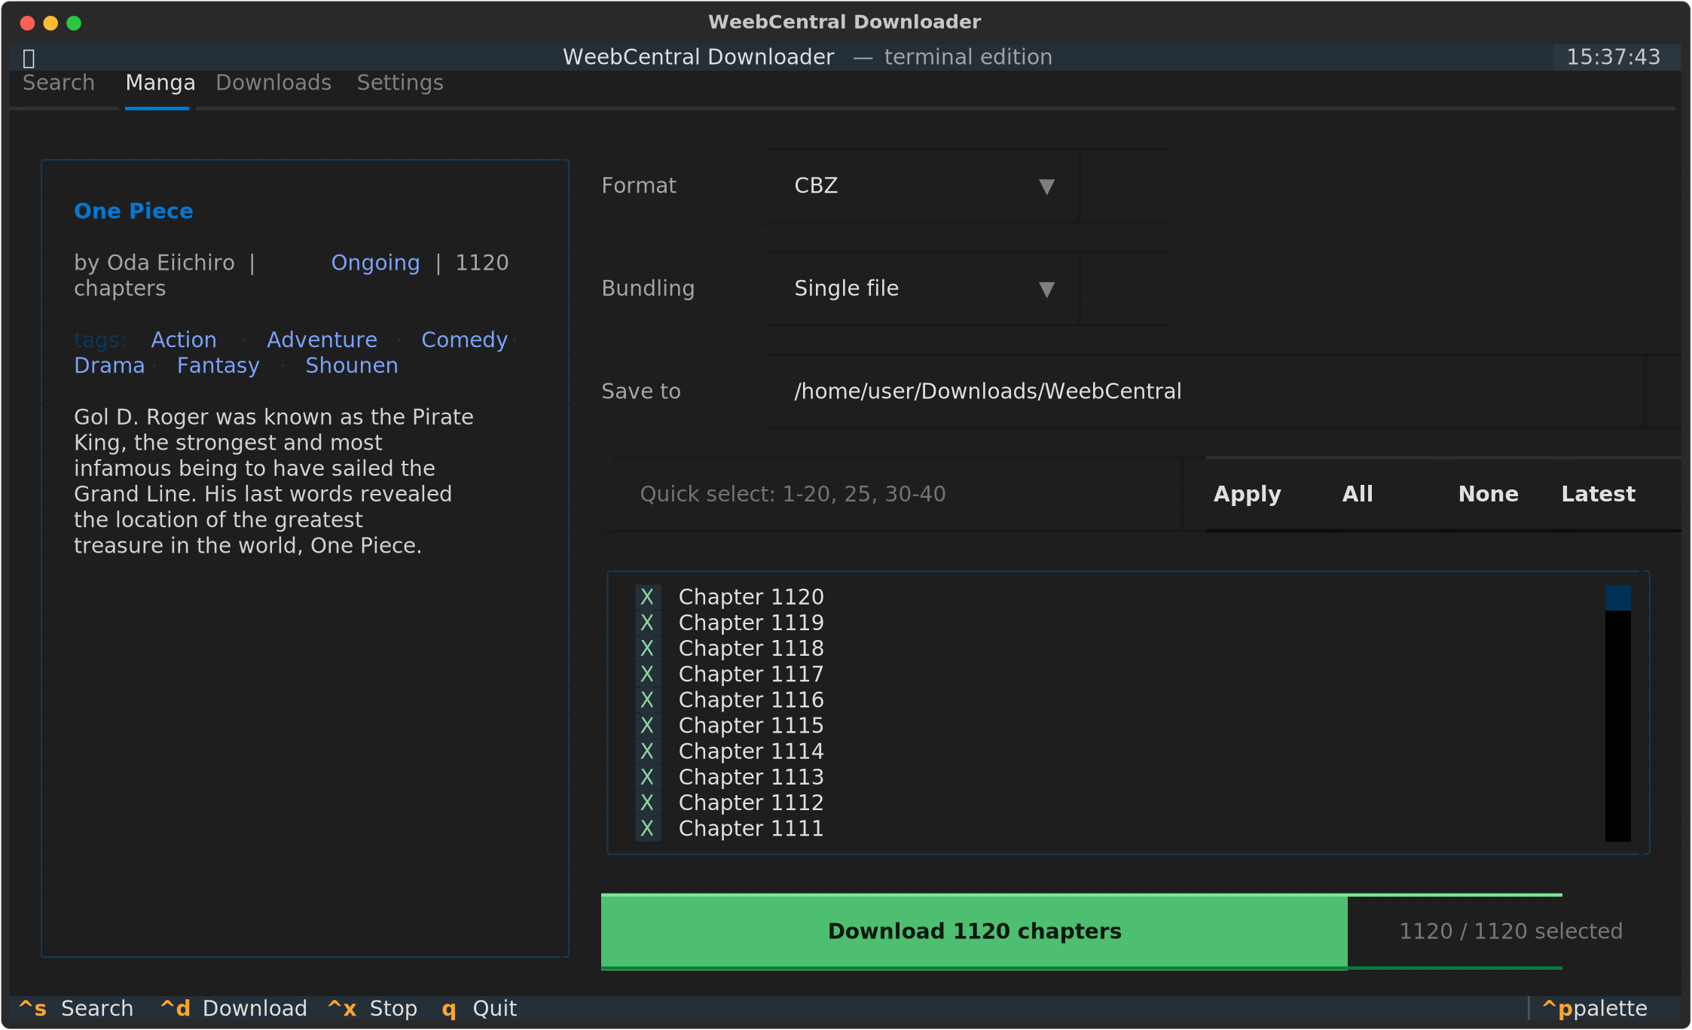
Task: Open the Downloads tab
Action: point(273,83)
